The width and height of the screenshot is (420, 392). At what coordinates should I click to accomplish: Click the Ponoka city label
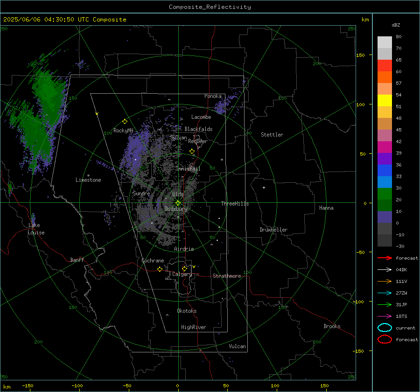[213, 96]
